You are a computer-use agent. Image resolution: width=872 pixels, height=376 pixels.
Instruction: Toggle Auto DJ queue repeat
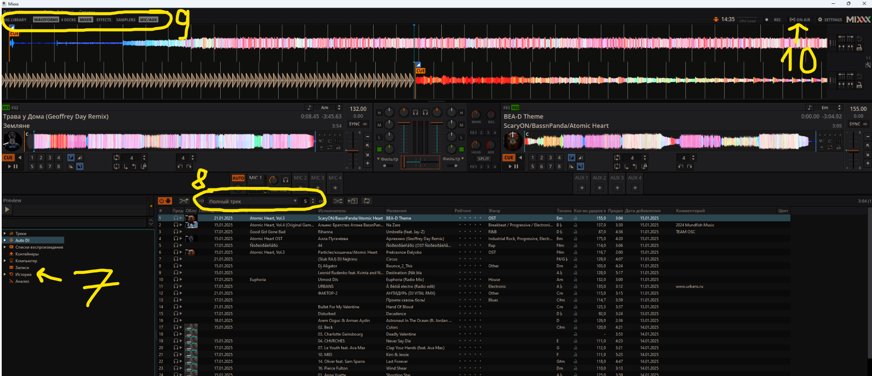click(x=367, y=201)
